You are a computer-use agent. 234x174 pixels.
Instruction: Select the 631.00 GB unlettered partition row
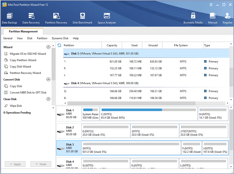click(x=146, y=61)
